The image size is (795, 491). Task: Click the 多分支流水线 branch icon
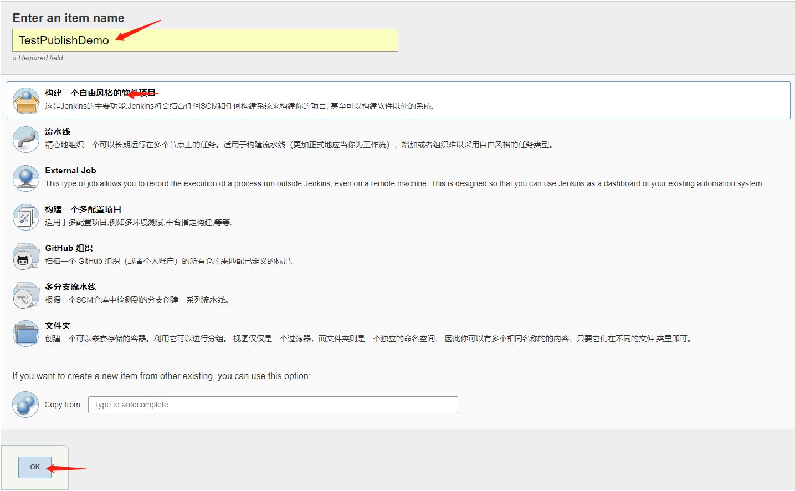(26, 295)
